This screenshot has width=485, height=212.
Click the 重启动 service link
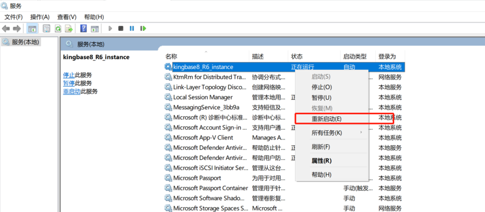pyautogui.click(x=72, y=91)
